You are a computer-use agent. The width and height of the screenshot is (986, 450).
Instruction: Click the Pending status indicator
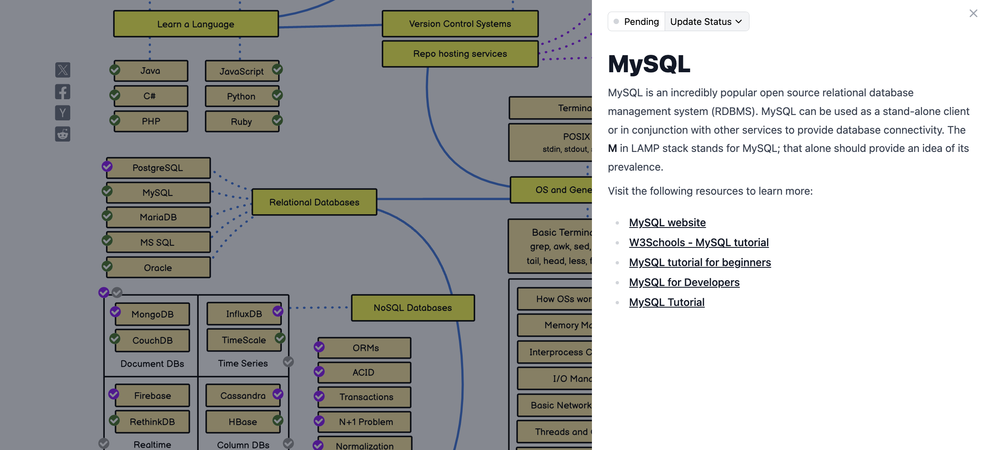[636, 22]
